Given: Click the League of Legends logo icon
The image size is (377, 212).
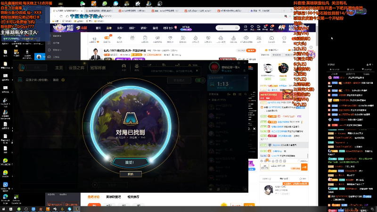Looking at the screenshot, I should 22,67.
